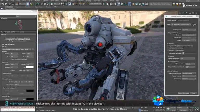200x112 pixels.
Task: Open the Material Rendering Level dropdown
Action: click(x=189, y=73)
